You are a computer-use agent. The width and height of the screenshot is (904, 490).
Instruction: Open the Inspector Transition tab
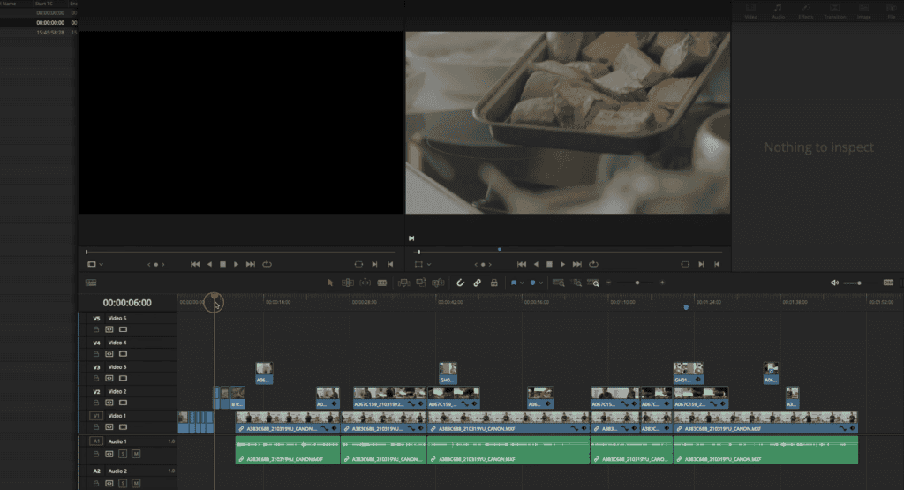(835, 11)
